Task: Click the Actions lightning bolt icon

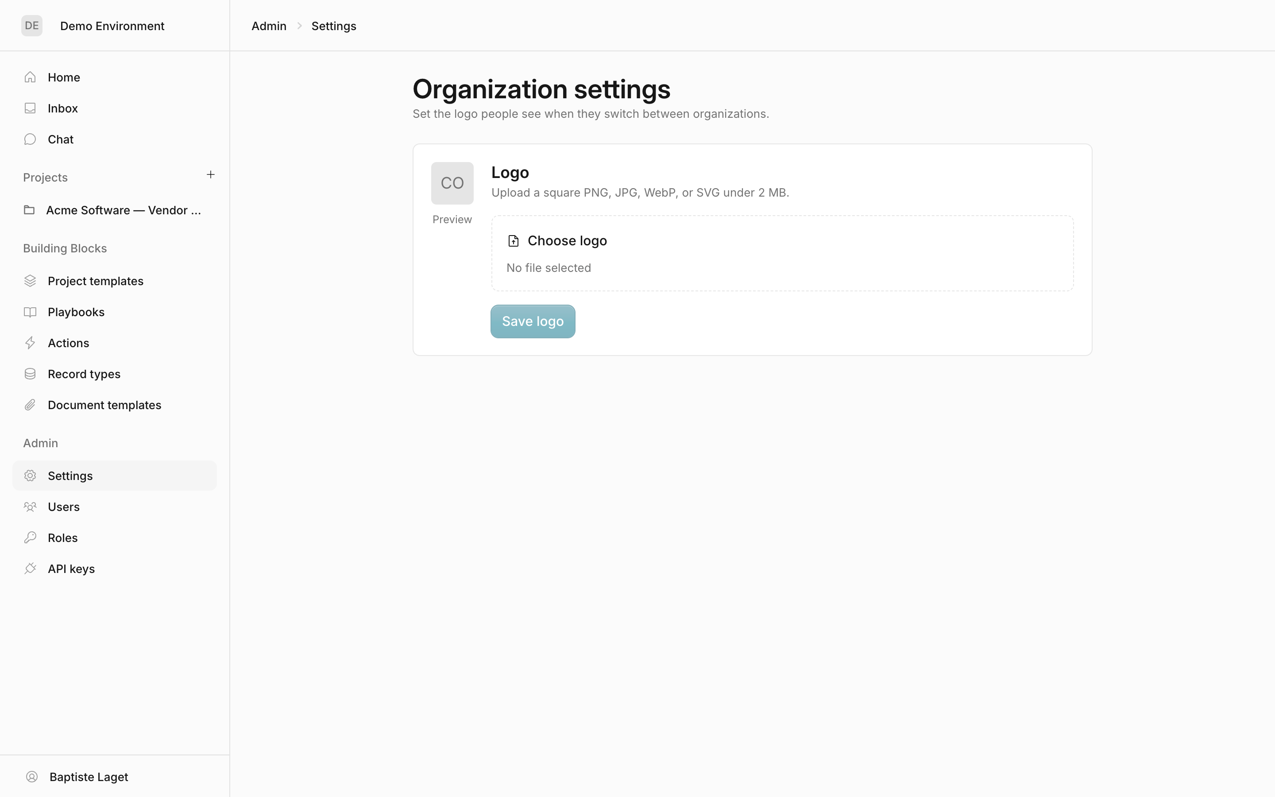Action: [30, 343]
